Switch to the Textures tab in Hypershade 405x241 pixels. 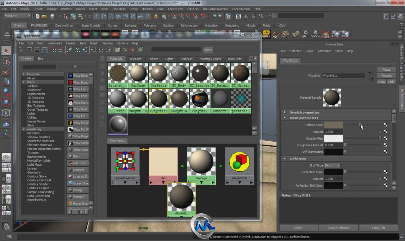[x=135, y=59]
